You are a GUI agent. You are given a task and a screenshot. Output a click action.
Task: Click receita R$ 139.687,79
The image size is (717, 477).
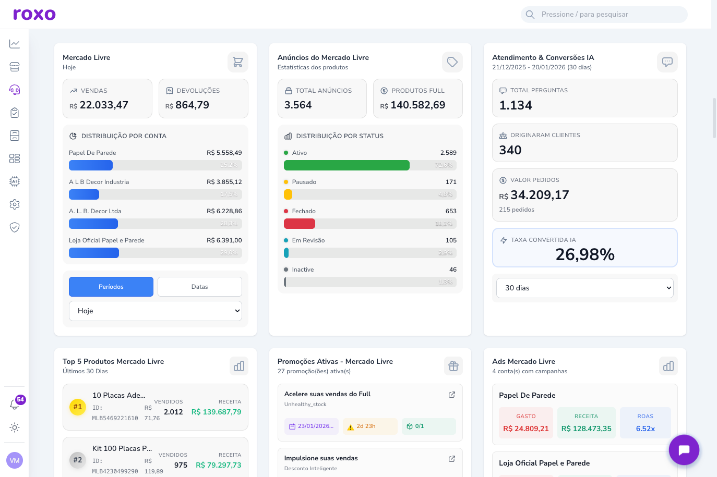(x=217, y=412)
